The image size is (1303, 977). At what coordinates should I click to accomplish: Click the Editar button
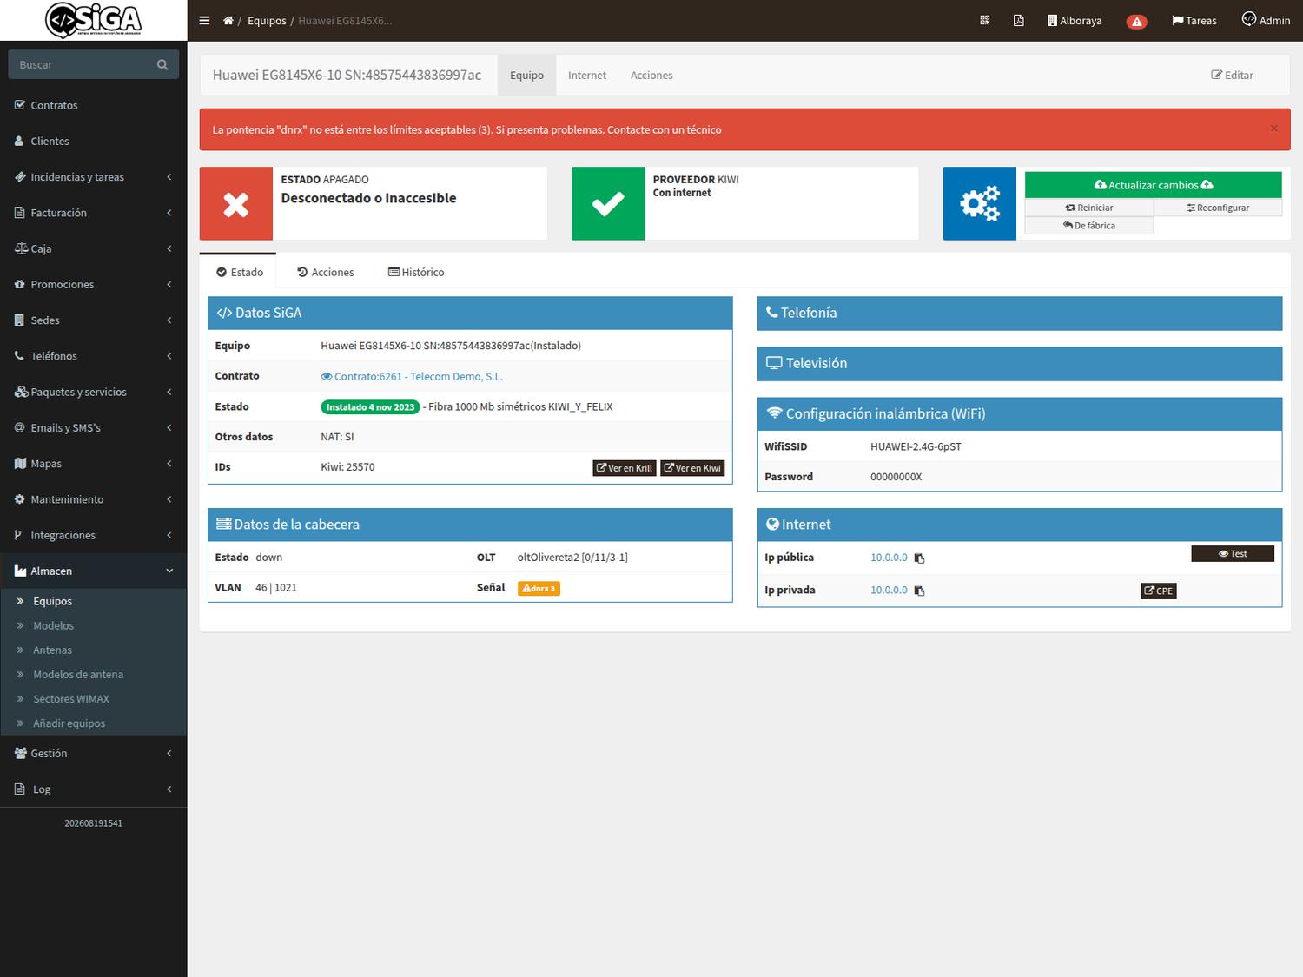(x=1232, y=76)
